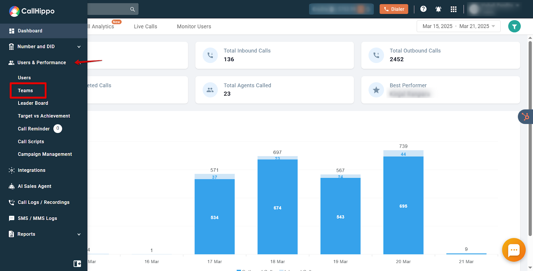The width and height of the screenshot is (533, 271).
Task: Switch to Monitor Users tab
Action: pos(194,27)
